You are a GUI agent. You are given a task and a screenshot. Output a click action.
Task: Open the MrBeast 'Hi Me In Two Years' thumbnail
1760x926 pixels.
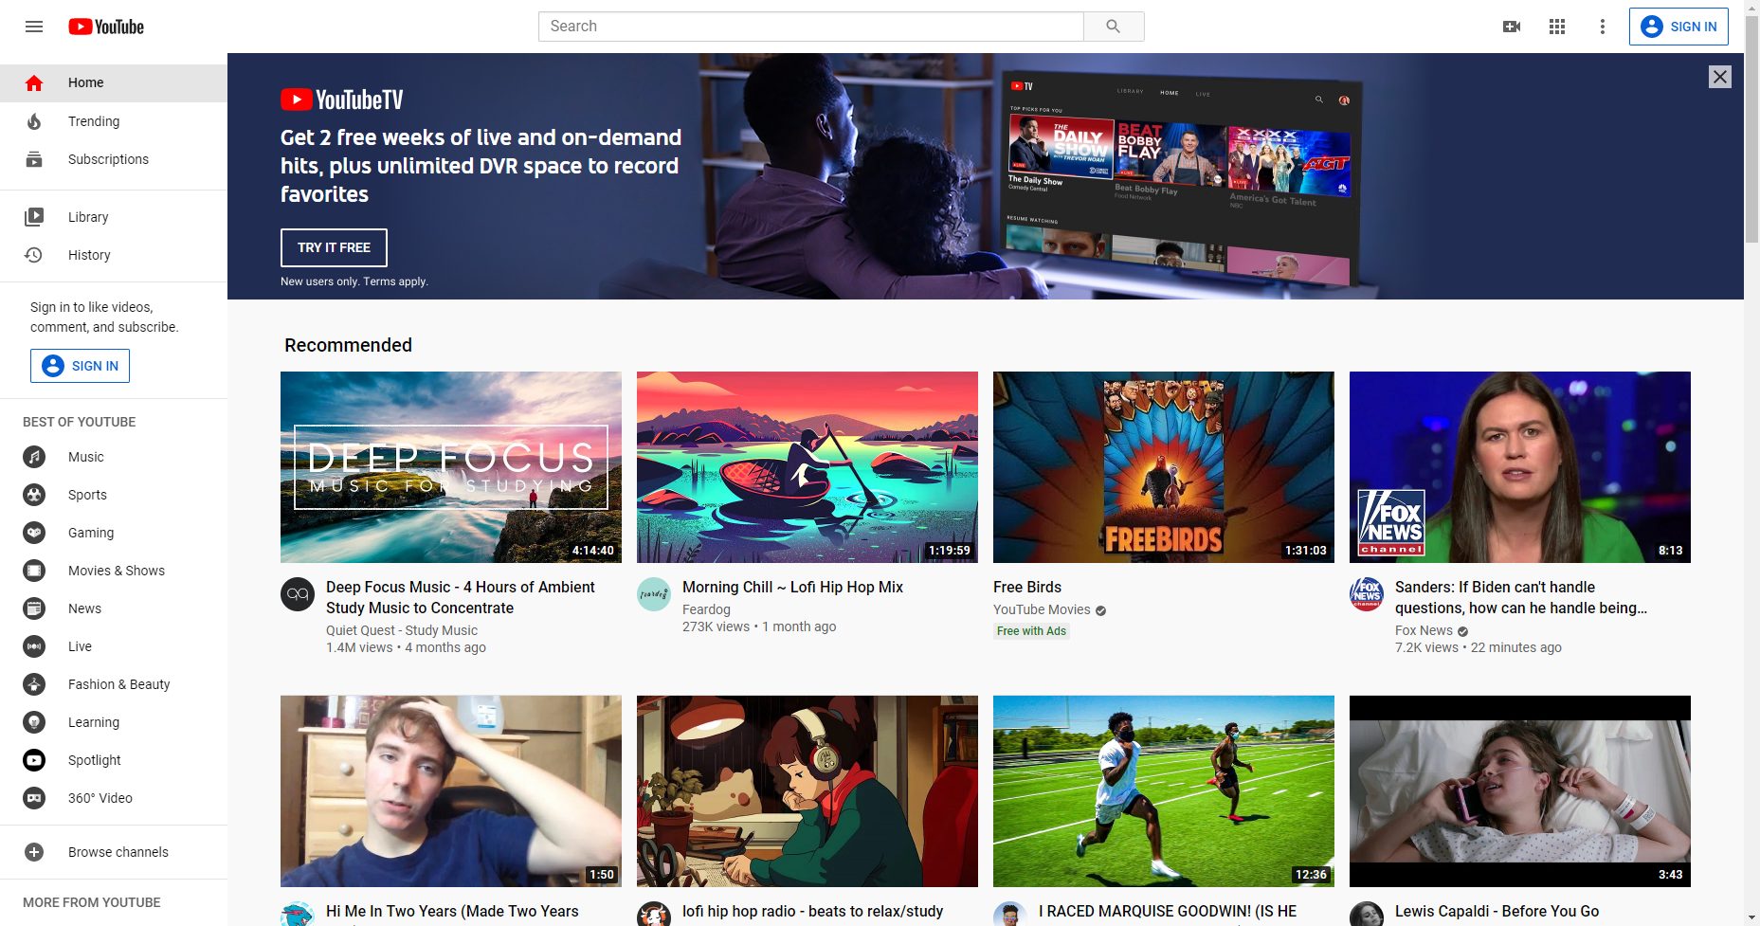click(451, 791)
